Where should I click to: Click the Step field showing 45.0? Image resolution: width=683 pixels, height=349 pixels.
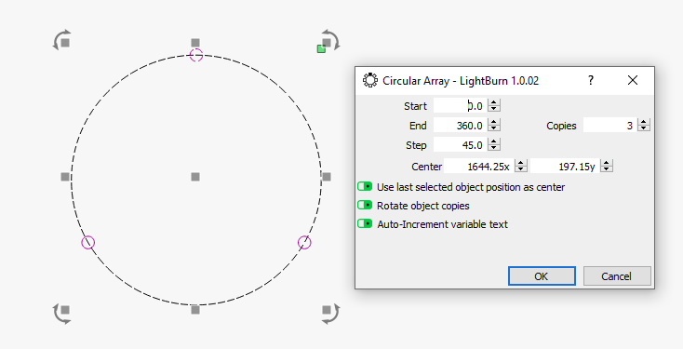461,145
